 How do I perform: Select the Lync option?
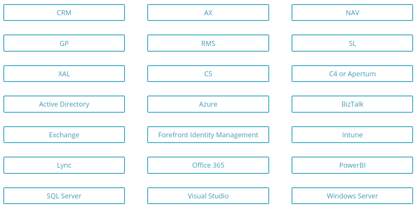pos(64,165)
